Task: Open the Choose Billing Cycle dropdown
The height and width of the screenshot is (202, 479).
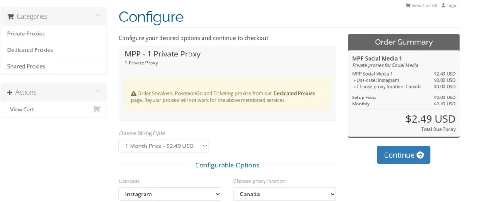Action: click(163, 146)
